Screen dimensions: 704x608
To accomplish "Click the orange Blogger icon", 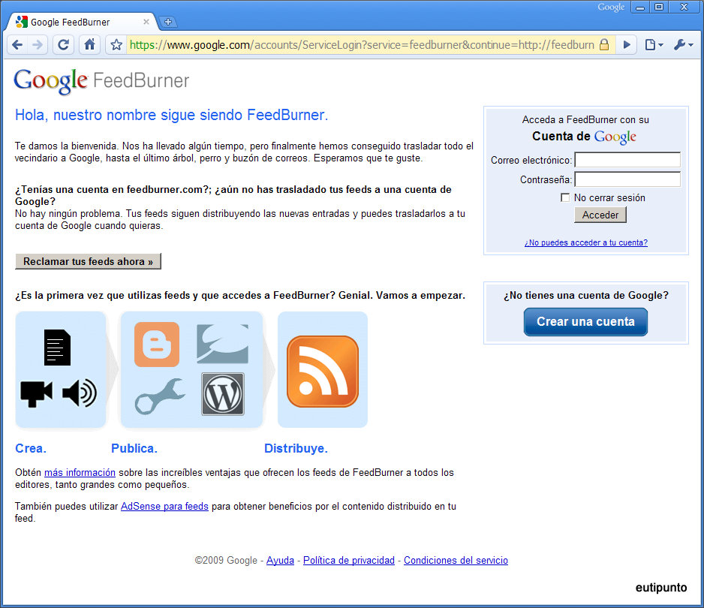I will click(157, 345).
